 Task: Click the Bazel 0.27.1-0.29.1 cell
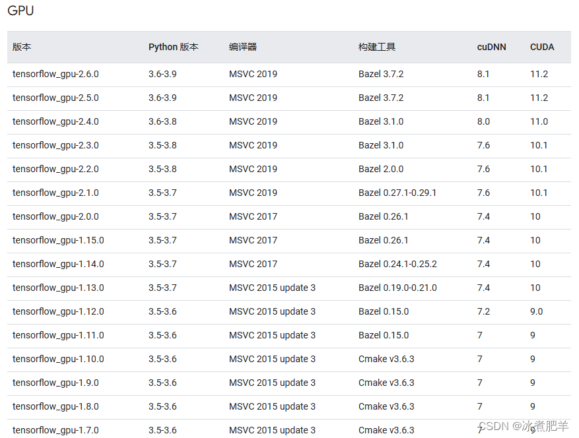click(397, 193)
